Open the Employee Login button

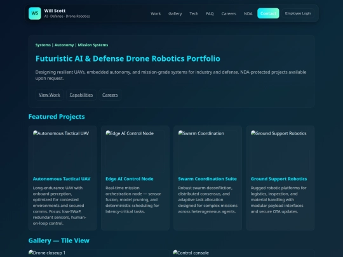point(298,13)
